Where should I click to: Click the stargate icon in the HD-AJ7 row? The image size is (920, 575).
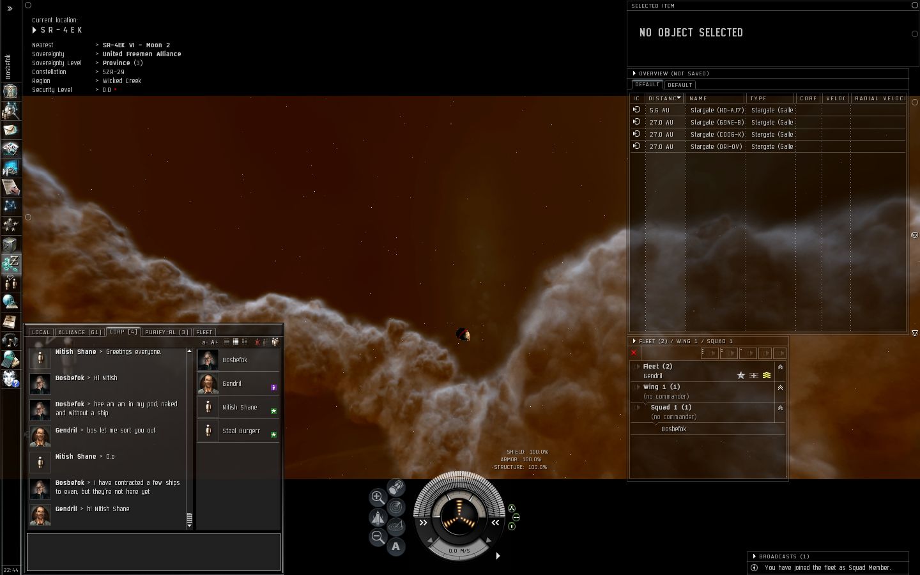(636, 110)
